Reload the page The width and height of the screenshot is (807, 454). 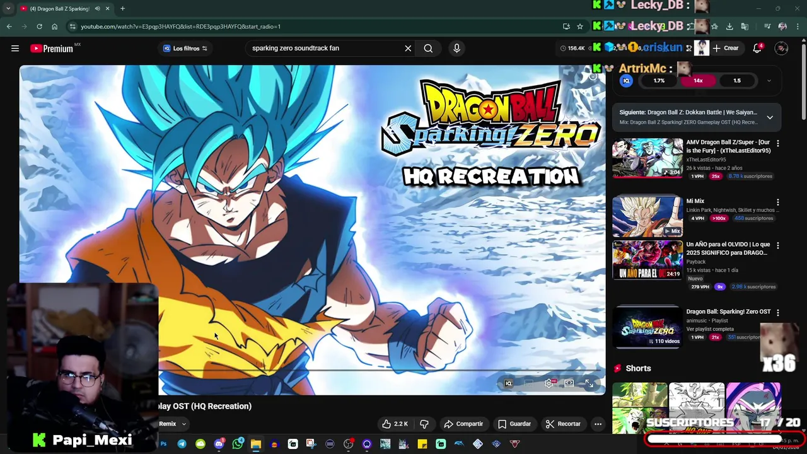[x=39, y=26]
